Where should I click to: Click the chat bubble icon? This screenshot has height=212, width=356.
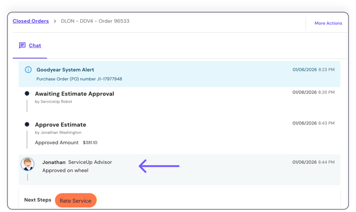click(22, 46)
